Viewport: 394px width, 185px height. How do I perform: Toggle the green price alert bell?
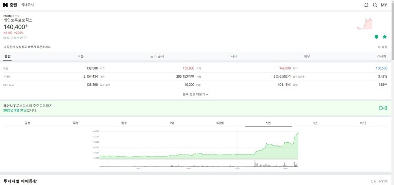(x=376, y=37)
